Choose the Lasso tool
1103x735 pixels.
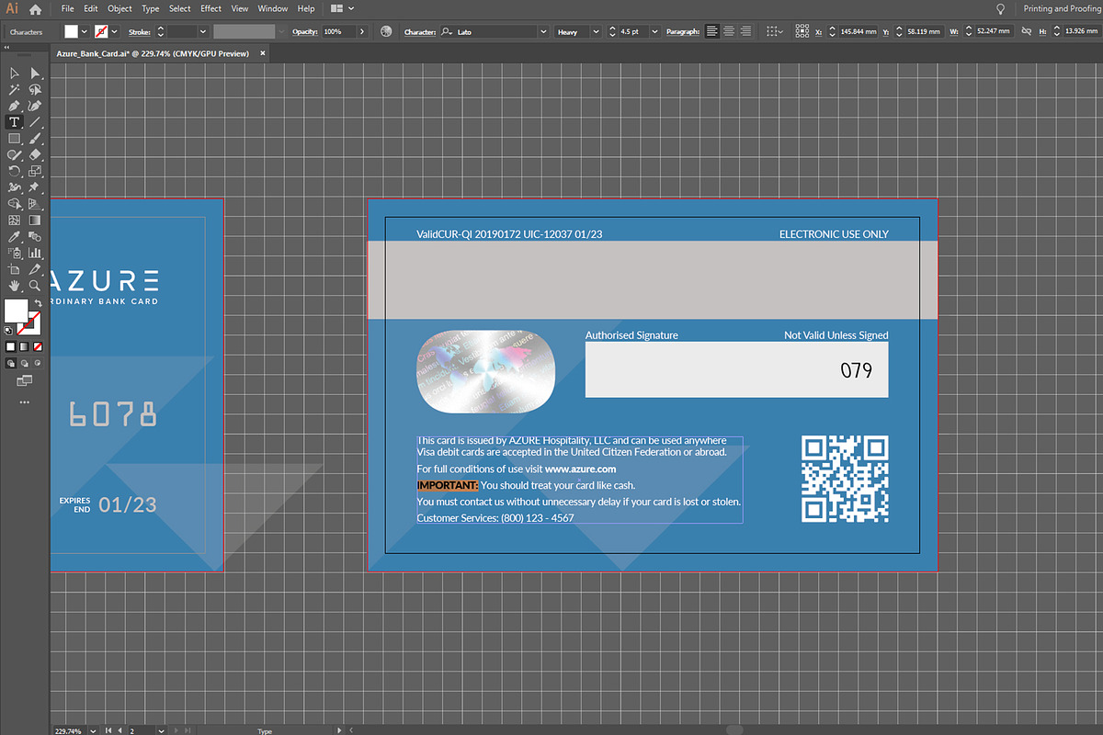click(x=35, y=90)
